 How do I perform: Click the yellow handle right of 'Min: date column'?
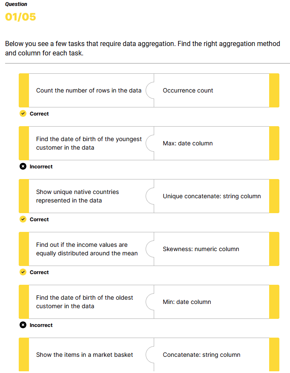274,302
